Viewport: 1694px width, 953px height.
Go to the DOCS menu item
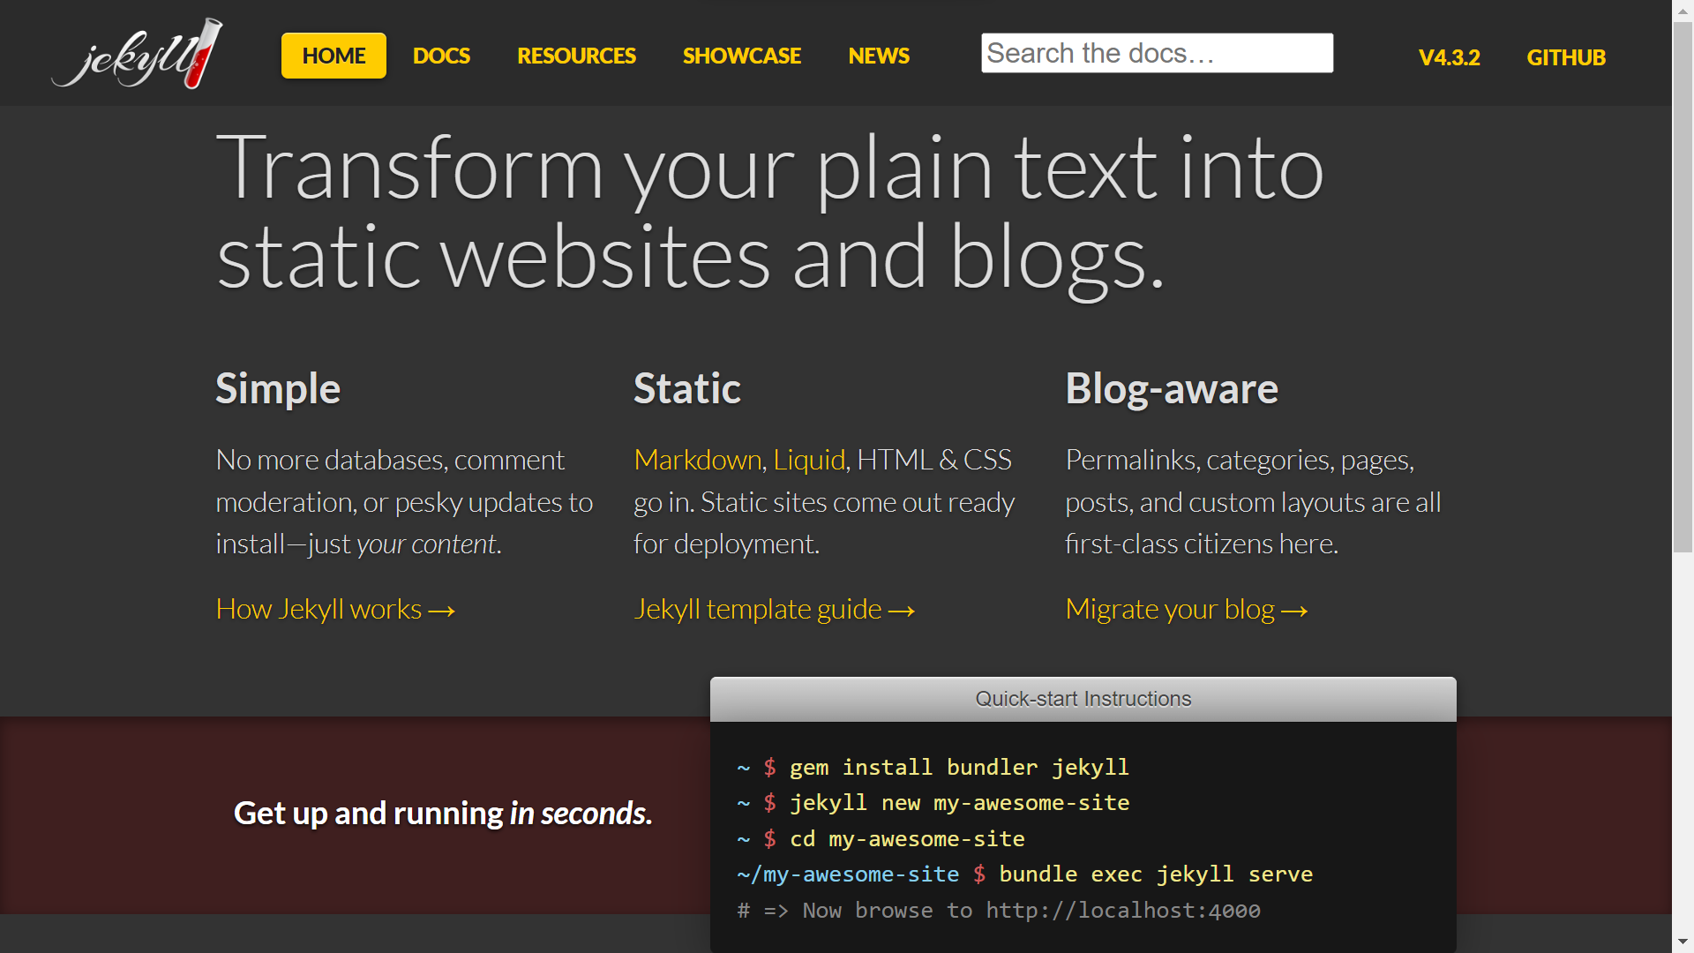point(441,56)
